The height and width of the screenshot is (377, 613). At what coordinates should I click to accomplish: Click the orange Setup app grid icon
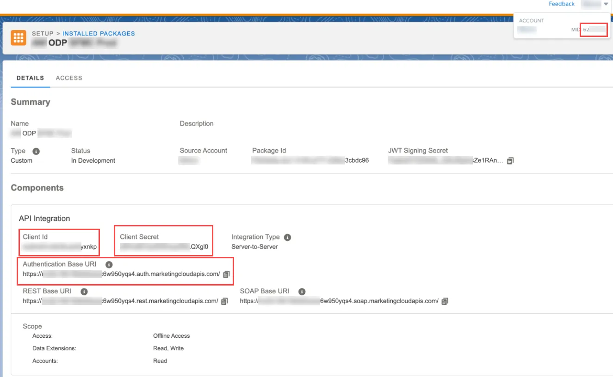pyautogui.click(x=19, y=38)
